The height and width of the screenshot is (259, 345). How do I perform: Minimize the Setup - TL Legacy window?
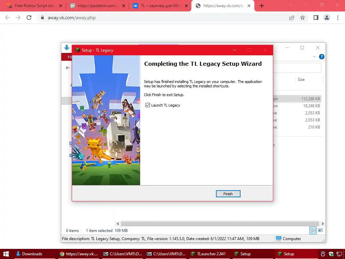point(234,50)
